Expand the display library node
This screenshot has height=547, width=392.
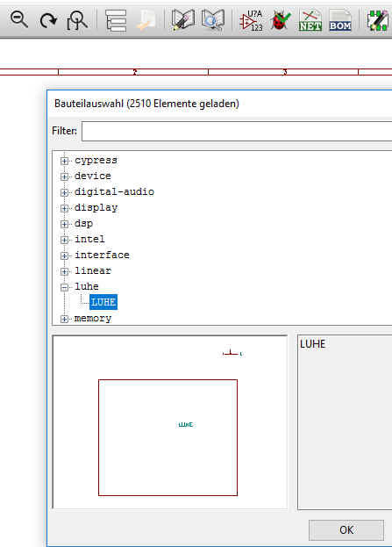(x=64, y=208)
